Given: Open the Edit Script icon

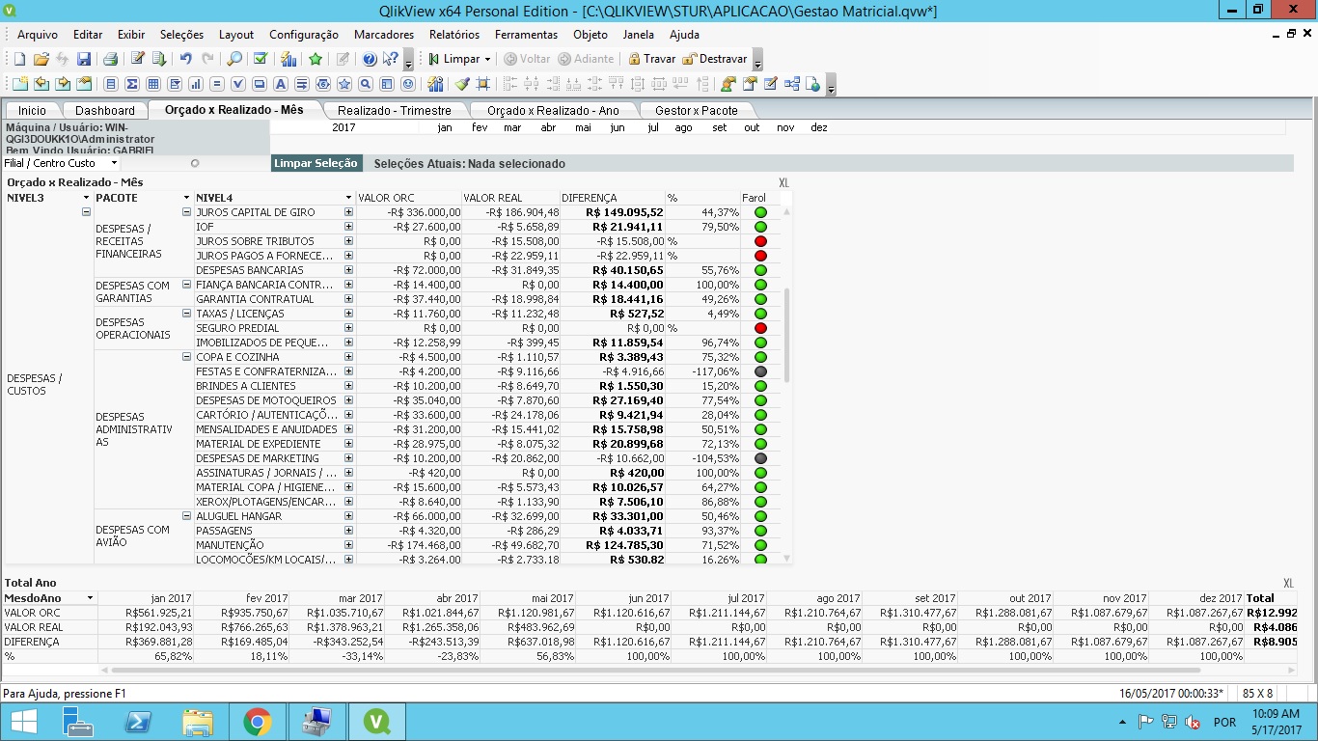Looking at the screenshot, I should point(138,59).
